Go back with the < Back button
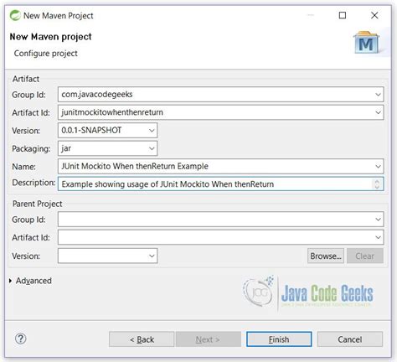Image resolution: width=397 pixels, height=362 pixels. coord(142,339)
